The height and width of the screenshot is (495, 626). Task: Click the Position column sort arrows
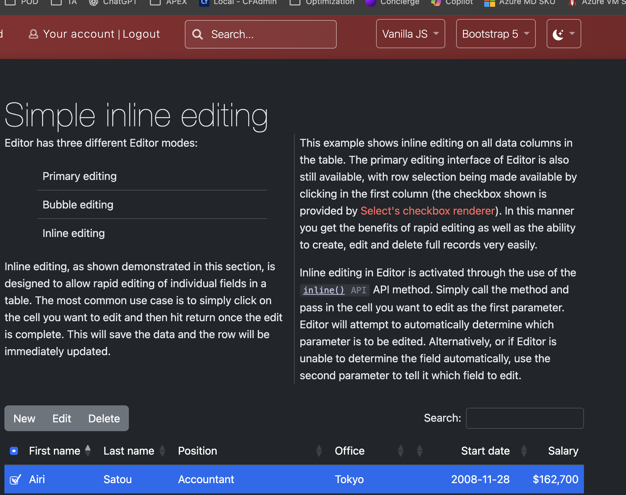click(x=319, y=451)
